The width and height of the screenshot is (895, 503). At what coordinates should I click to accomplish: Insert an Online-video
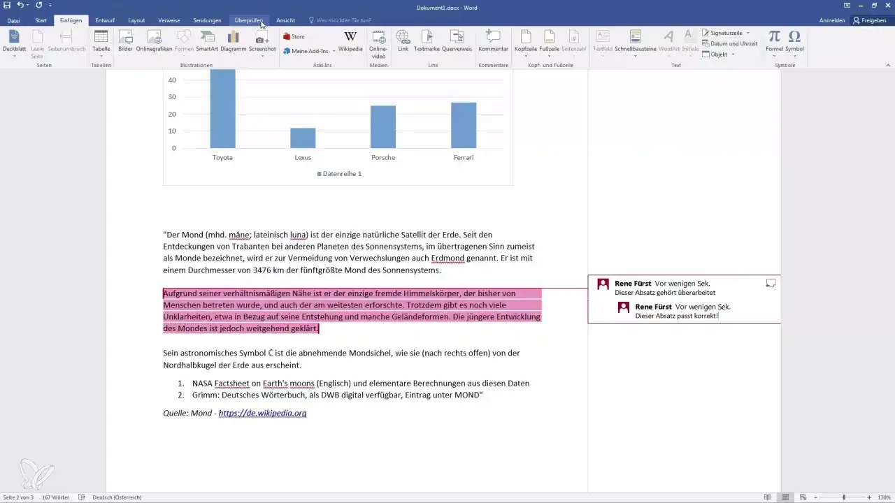click(378, 42)
